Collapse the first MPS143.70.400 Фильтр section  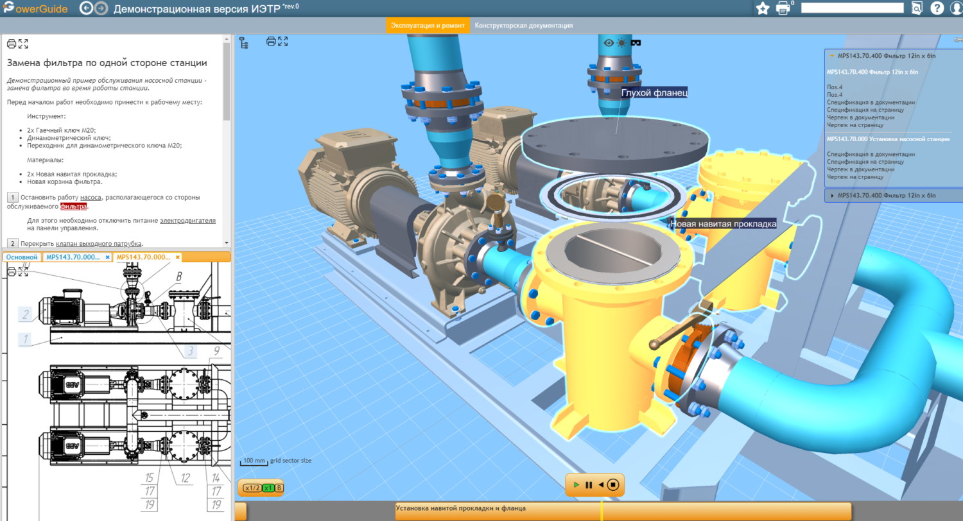pyautogui.click(x=832, y=56)
